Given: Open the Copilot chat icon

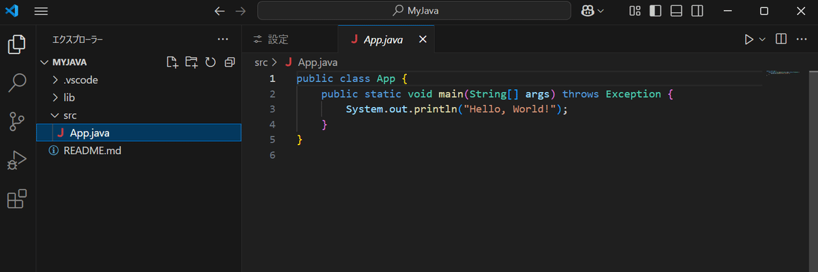Looking at the screenshot, I should point(587,11).
